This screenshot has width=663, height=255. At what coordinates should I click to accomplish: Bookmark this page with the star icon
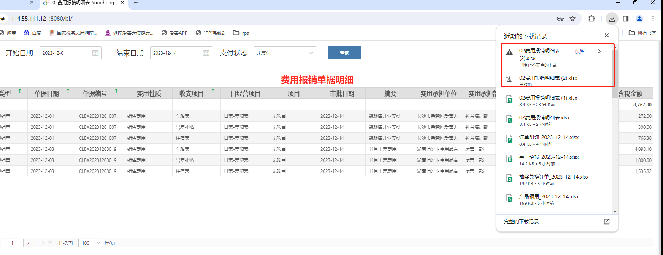tap(573, 18)
